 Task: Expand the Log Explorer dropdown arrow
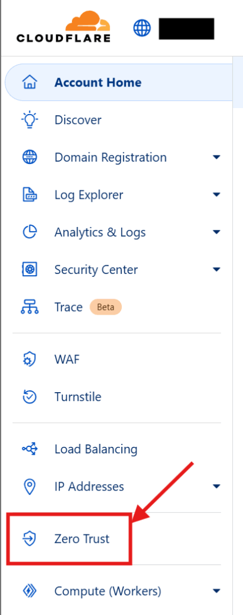click(217, 195)
